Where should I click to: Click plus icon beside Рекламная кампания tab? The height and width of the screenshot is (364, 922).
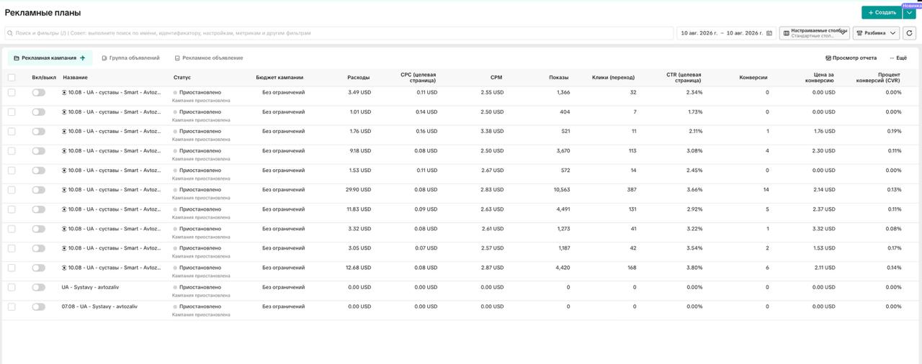click(x=83, y=58)
